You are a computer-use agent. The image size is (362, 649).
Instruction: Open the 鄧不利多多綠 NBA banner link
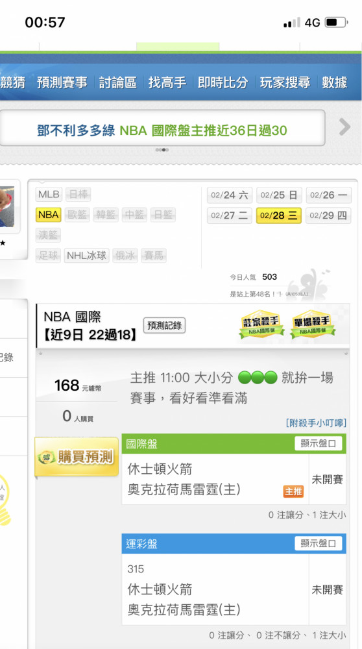pyautogui.click(x=162, y=131)
